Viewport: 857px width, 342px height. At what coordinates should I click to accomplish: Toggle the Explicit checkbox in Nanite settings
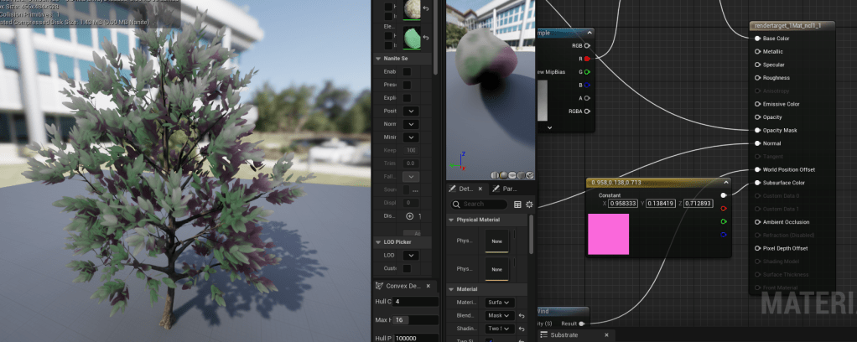click(407, 97)
